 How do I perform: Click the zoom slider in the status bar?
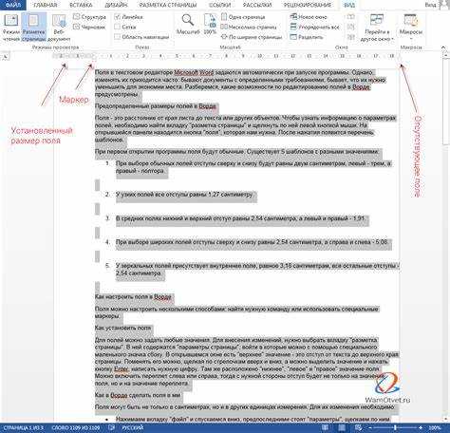(396, 428)
